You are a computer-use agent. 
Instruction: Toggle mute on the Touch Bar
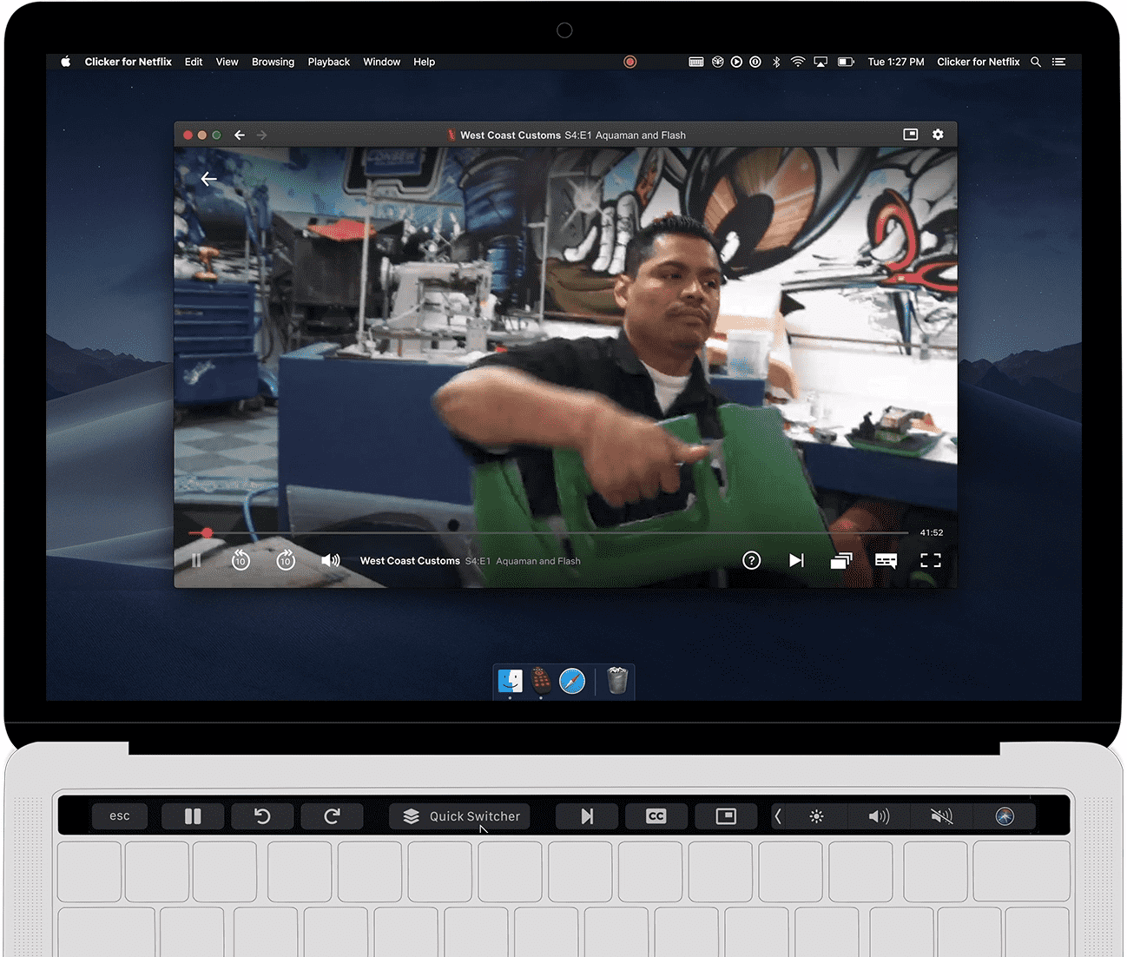942,816
